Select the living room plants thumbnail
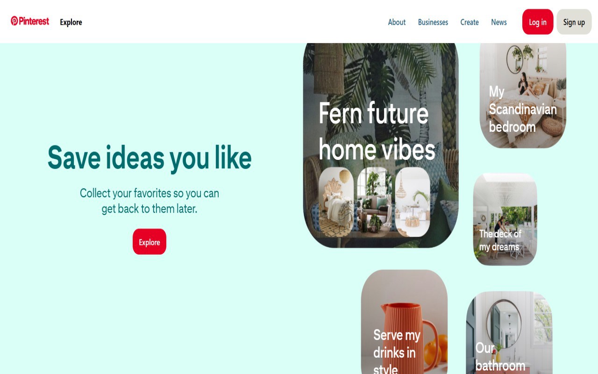 (375, 202)
